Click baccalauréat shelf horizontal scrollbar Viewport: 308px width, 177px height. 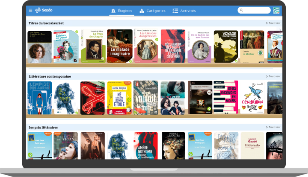151,69
